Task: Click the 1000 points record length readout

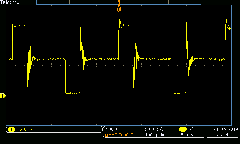Action: [154, 135]
